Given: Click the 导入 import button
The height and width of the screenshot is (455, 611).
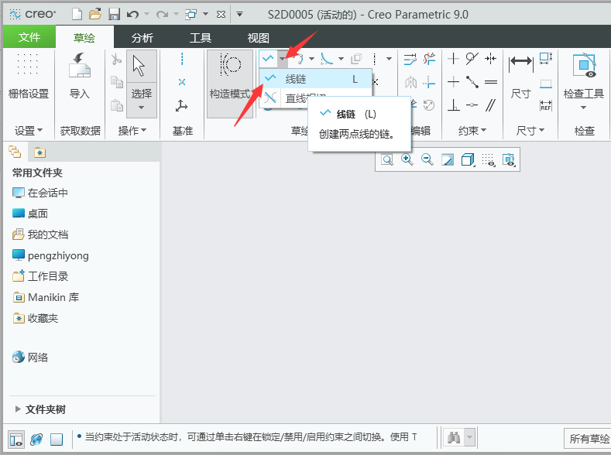Looking at the screenshot, I should coord(80,77).
